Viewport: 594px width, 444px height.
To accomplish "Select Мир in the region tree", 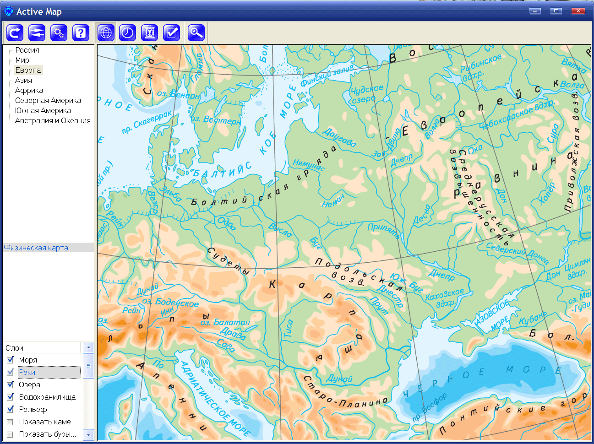I will coord(22,60).
